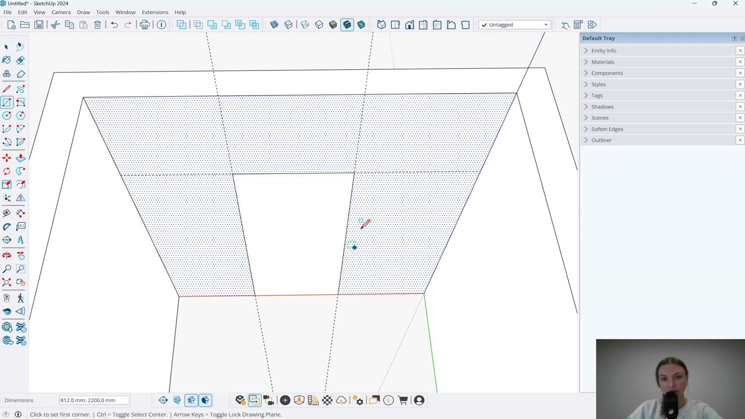Screen dimensions: 745x419
Task: Choose the Protractor tool
Action: (x=6, y=226)
